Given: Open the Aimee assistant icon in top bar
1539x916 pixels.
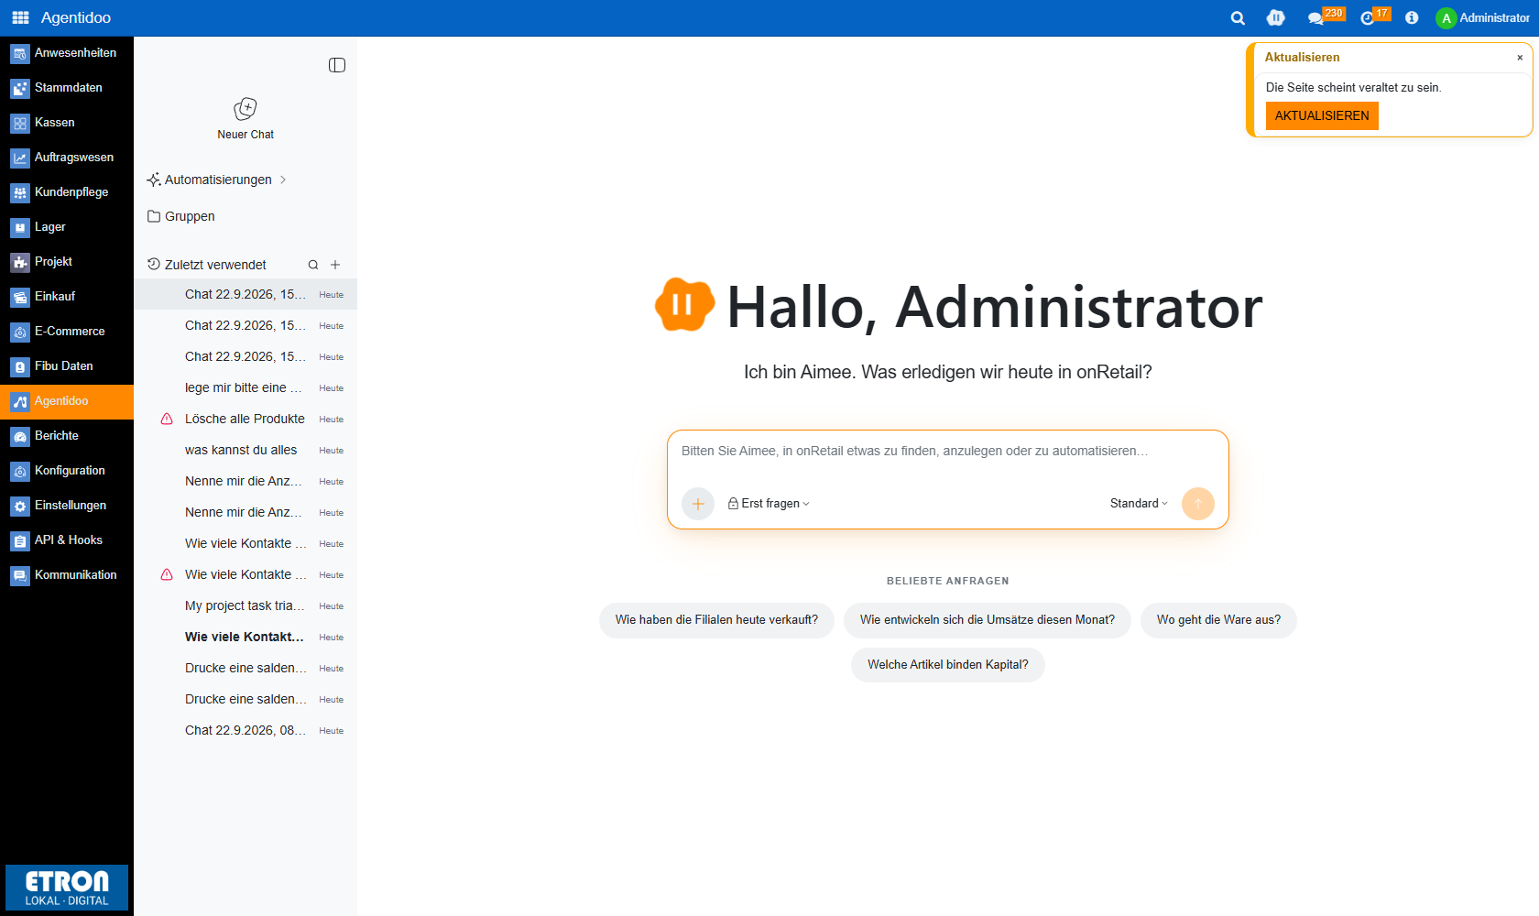Looking at the screenshot, I should click(x=1276, y=17).
